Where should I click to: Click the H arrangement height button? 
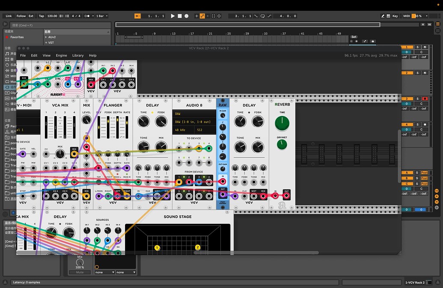click(x=423, y=24)
